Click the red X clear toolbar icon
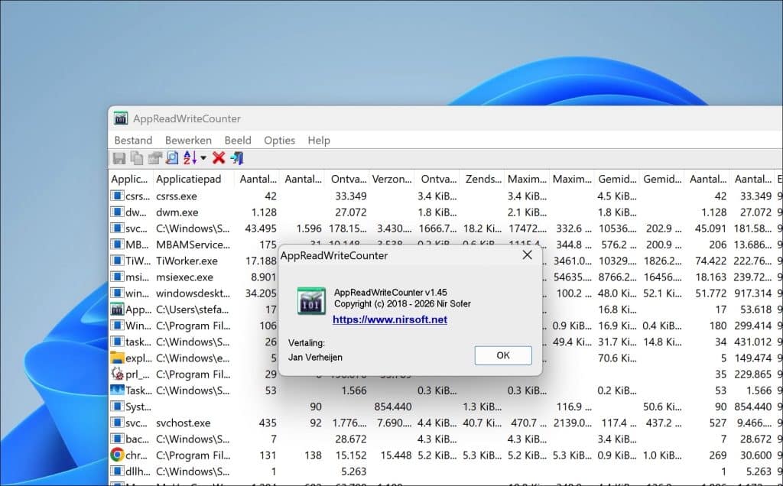783x486 pixels. (218, 158)
